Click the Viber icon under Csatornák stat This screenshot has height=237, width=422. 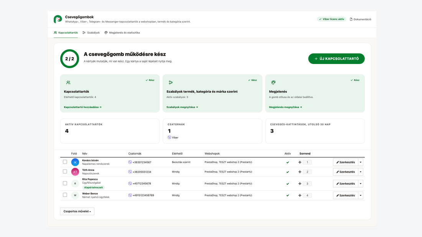coord(169,137)
